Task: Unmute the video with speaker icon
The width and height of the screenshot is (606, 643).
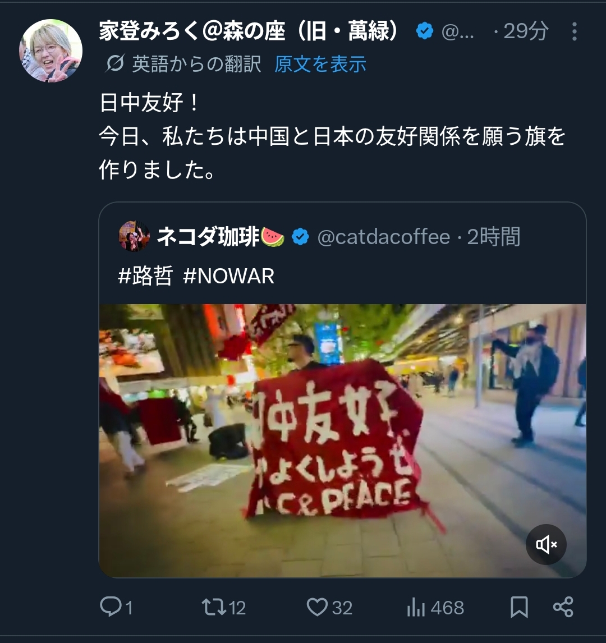Action: pyautogui.click(x=546, y=545)
